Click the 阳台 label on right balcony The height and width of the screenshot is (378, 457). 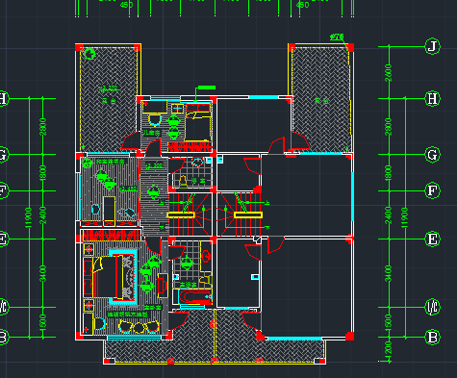321,101
